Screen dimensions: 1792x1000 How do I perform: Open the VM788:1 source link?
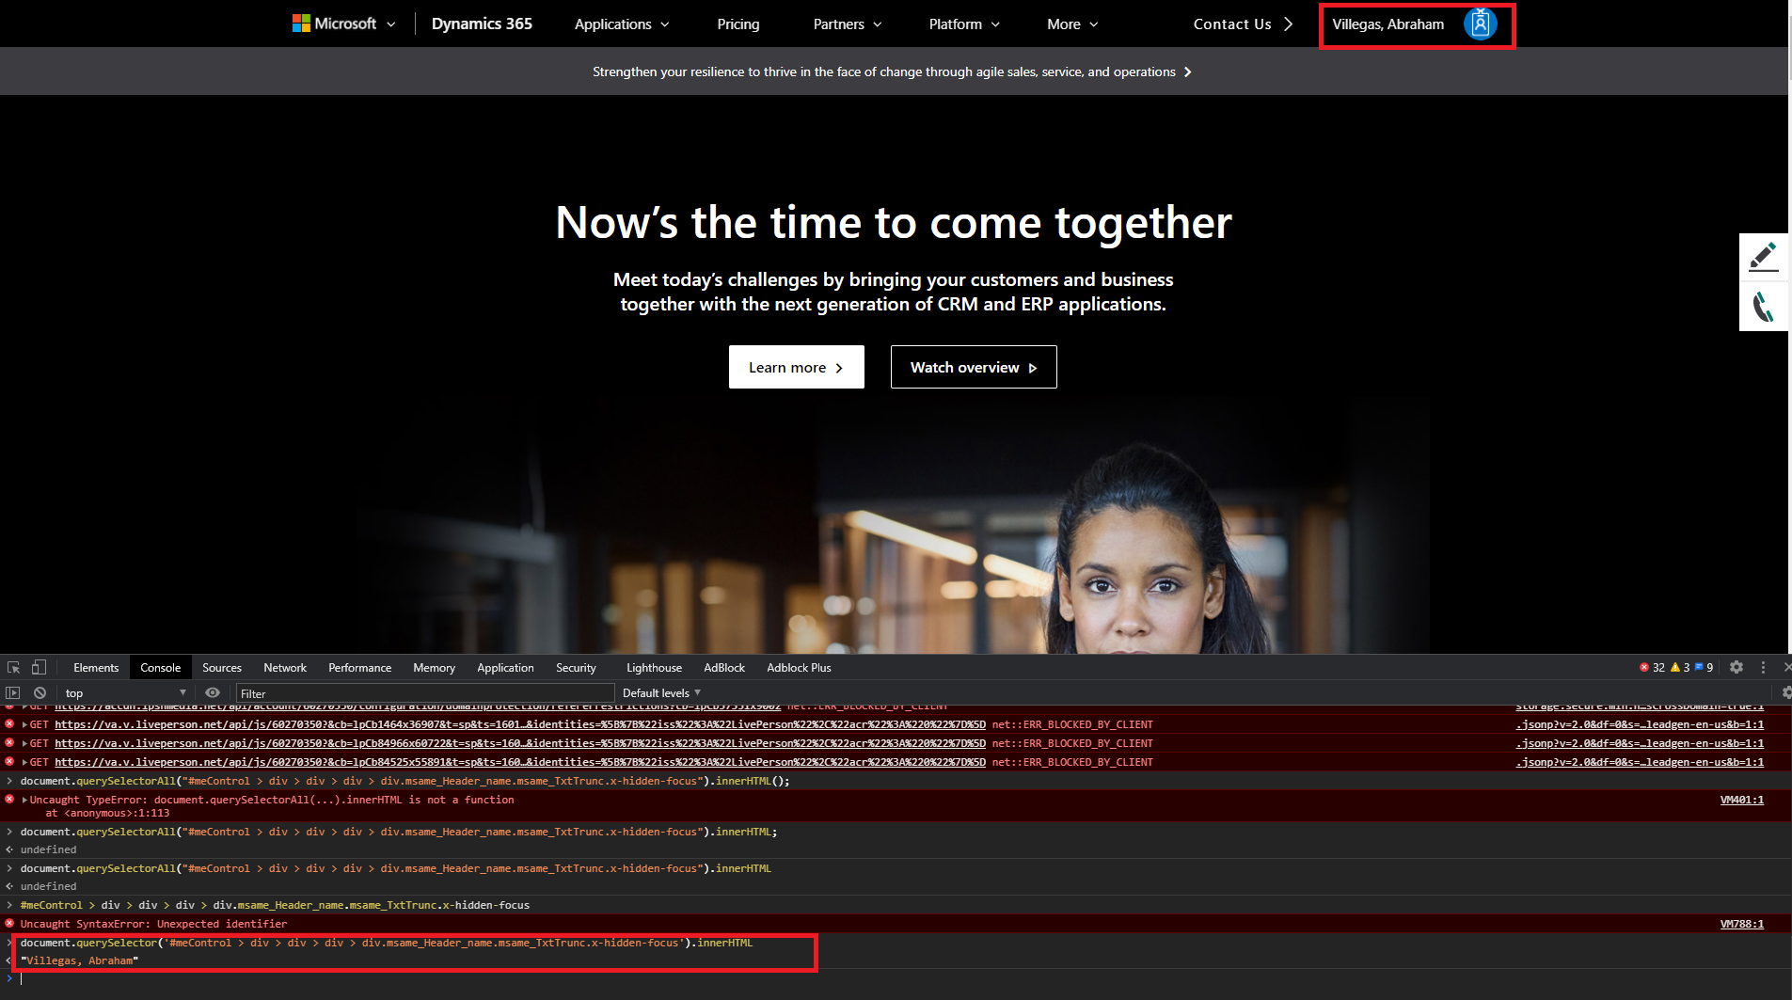(x=1741, y=924)
